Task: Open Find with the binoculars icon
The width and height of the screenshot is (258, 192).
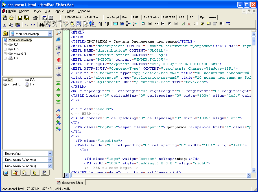Action: 41,25
